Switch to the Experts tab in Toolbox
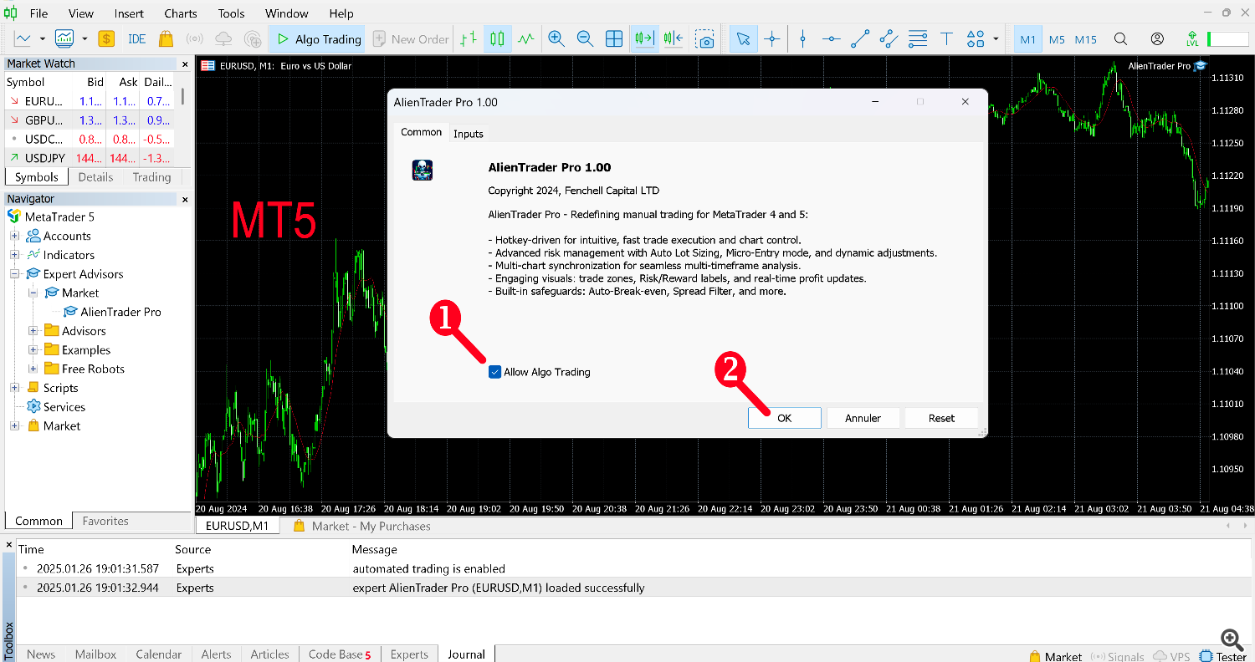 (409, 654)
